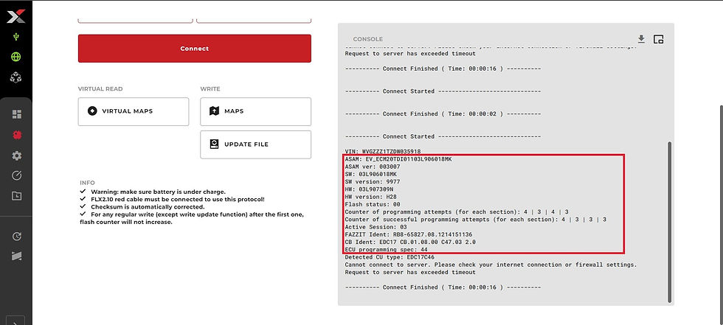Click the green globe internet status icon
The height and width of the screenshot is (325, 723).
(16, 57)
